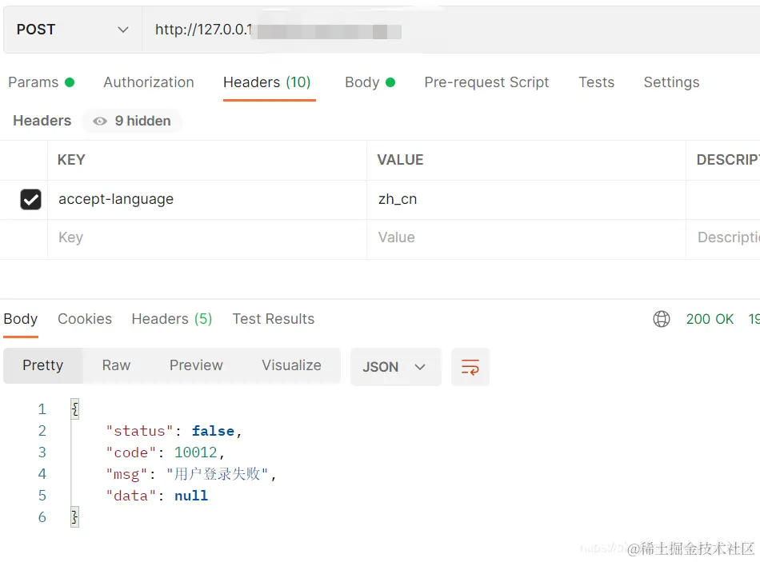This screenshot has height=562, width=760.
Task: Toggle the line wrap icon
Action: [x=470, y=367]
